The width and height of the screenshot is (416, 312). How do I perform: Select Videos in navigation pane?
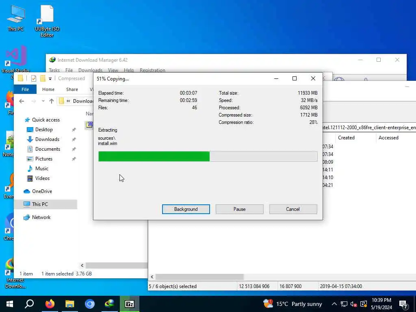coord(39,178)
